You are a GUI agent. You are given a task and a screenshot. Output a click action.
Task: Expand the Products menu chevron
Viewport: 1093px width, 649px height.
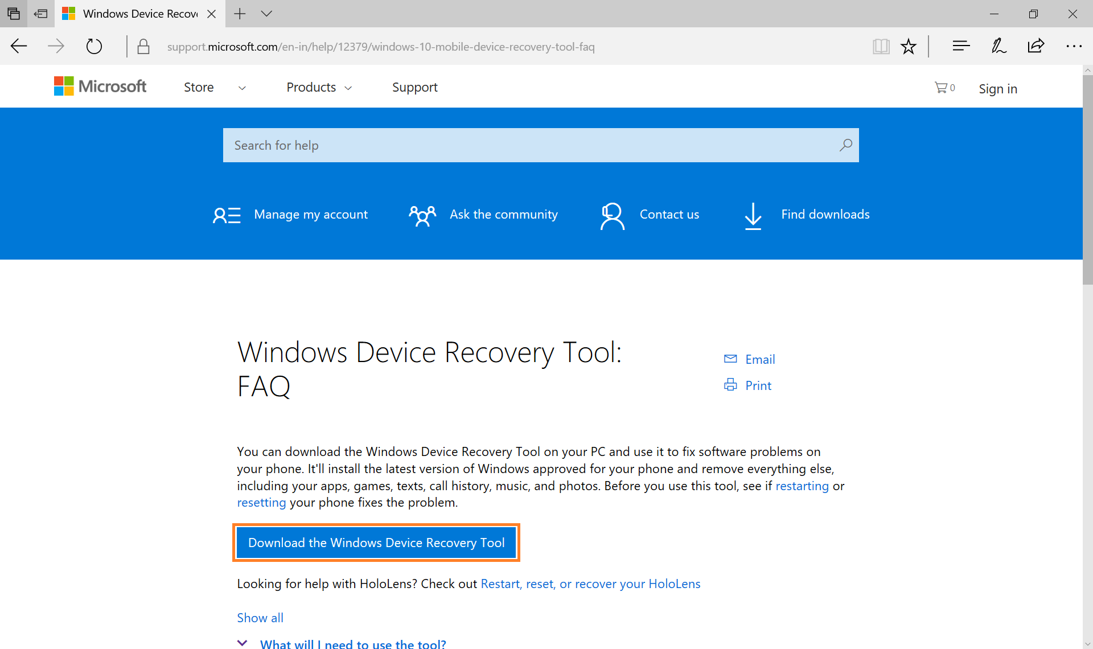348,88
